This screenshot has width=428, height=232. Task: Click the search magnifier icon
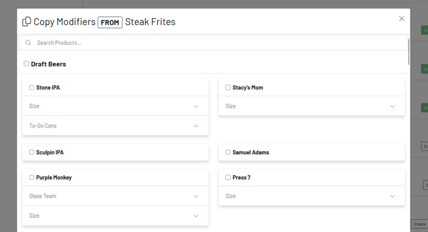(28, 43)
